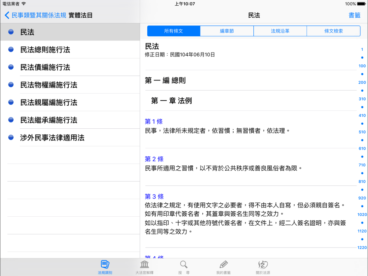Tap the 書籤 button at top right
Image resolution: width=368 pixels, height=276 pixels.
click(x=354, y=15)
